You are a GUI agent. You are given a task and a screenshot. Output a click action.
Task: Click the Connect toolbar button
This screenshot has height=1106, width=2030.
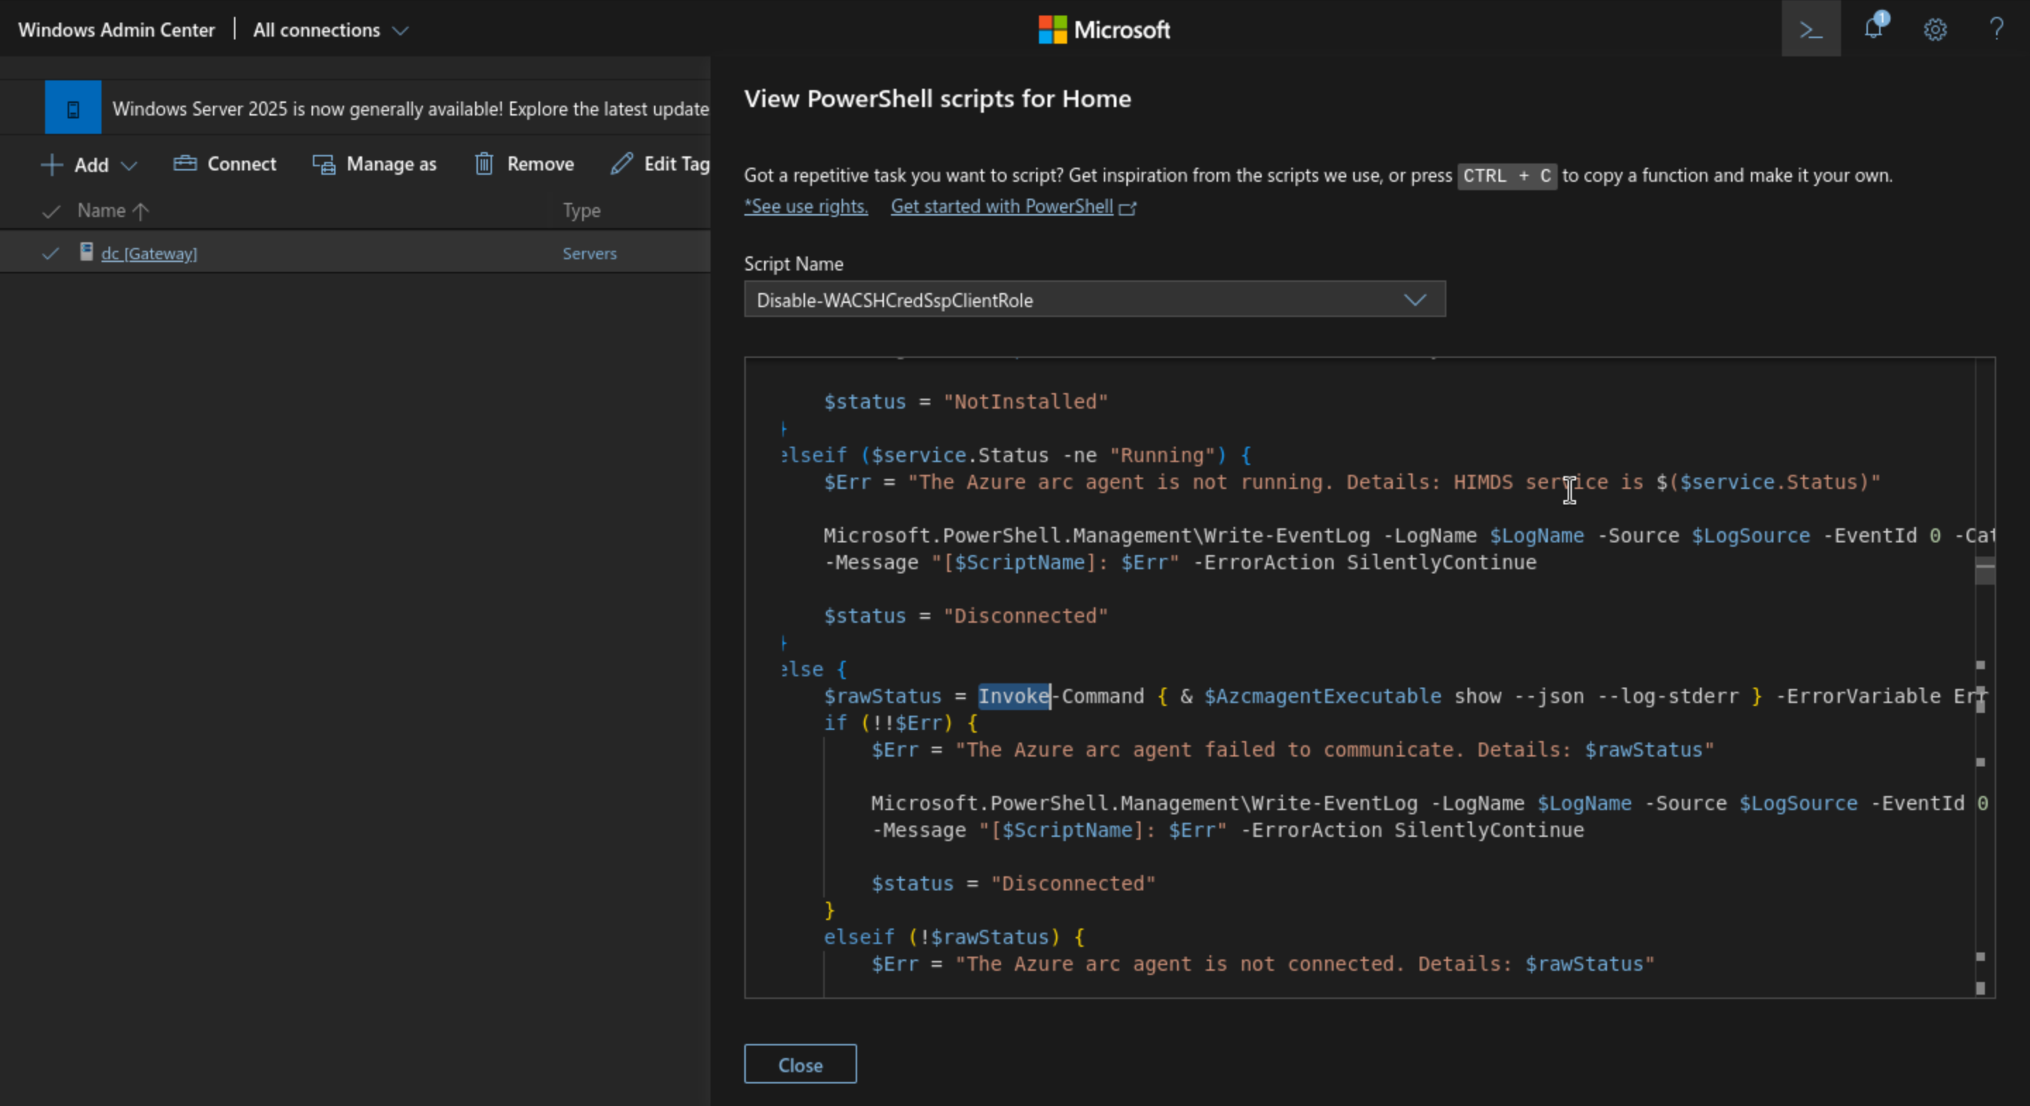(x=225, y=164)
